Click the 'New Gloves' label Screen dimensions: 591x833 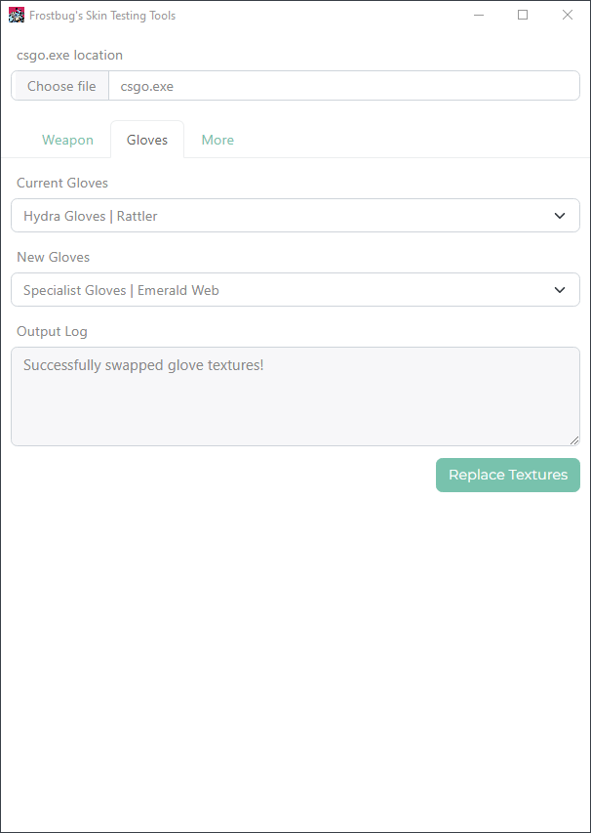coord(53,257)
